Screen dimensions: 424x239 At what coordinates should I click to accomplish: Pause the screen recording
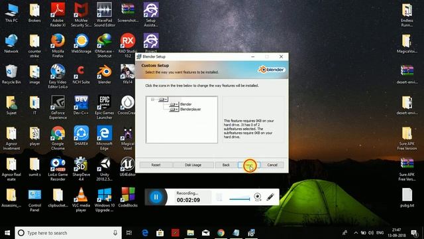(156, 197)
